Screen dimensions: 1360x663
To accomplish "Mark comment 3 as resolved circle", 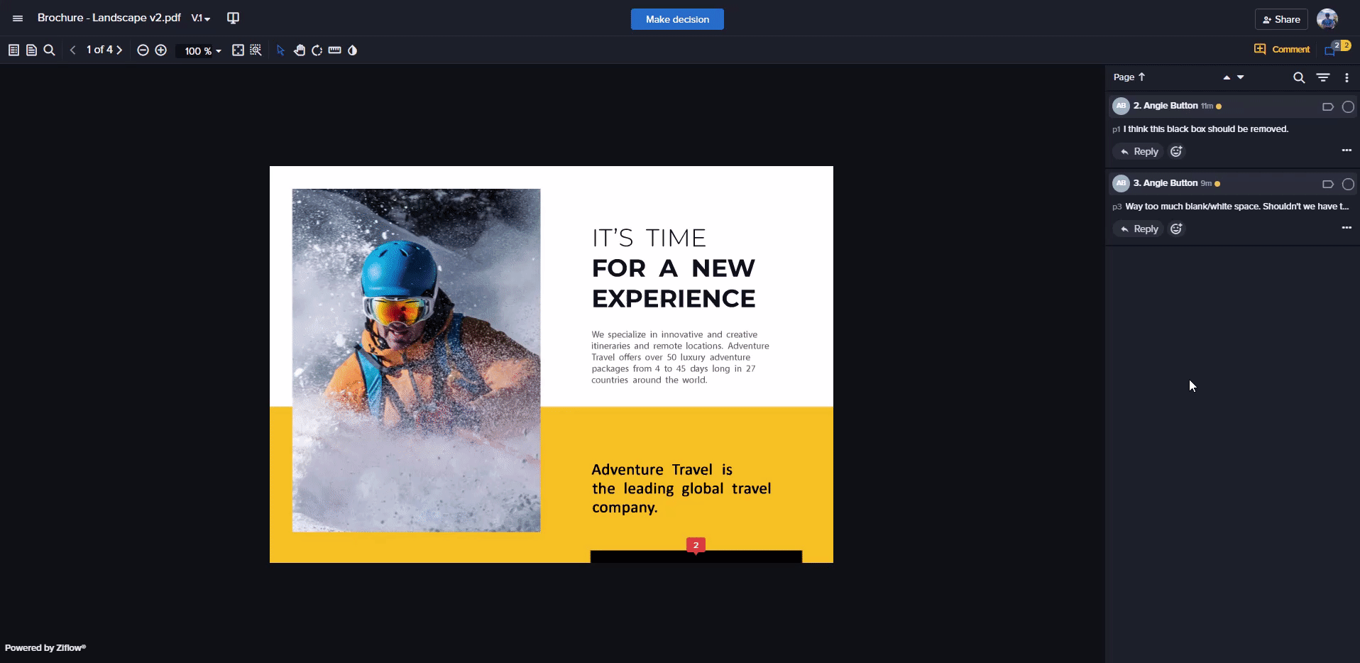I will point(1348,184).
